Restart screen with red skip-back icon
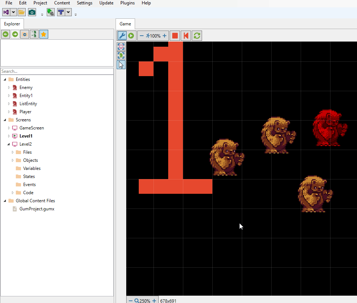This screenshot has height=303, width=357. [186, 36]
